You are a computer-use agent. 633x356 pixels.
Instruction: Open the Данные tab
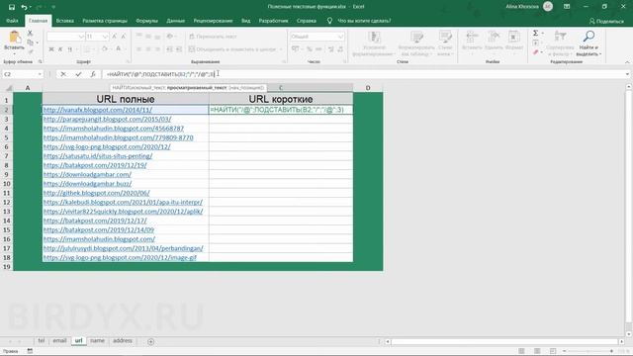pos(176,21)
